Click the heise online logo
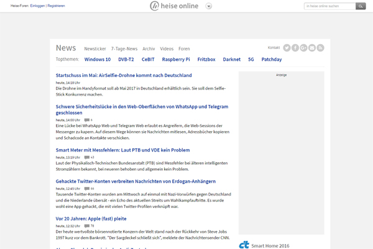The image size is (373, 249). point(174,6)
